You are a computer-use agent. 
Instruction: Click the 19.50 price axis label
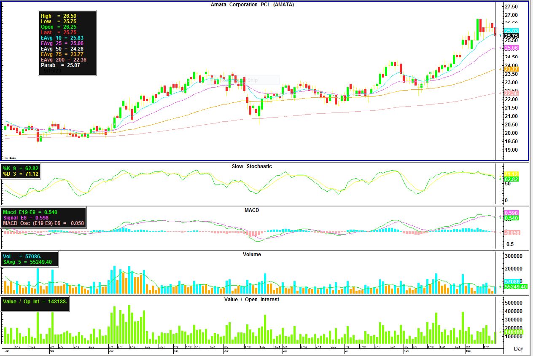511,142
